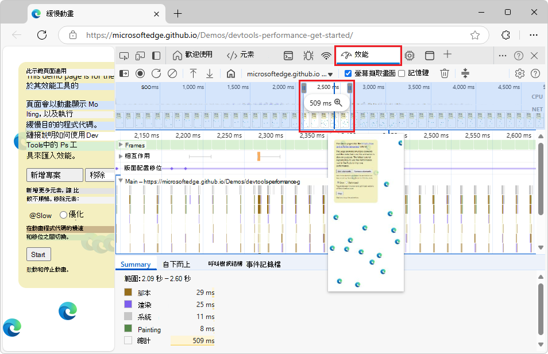This screenshot has width=548, height=354.
Task: Close the DevTools panel
Action: click(x=534, y=56)
